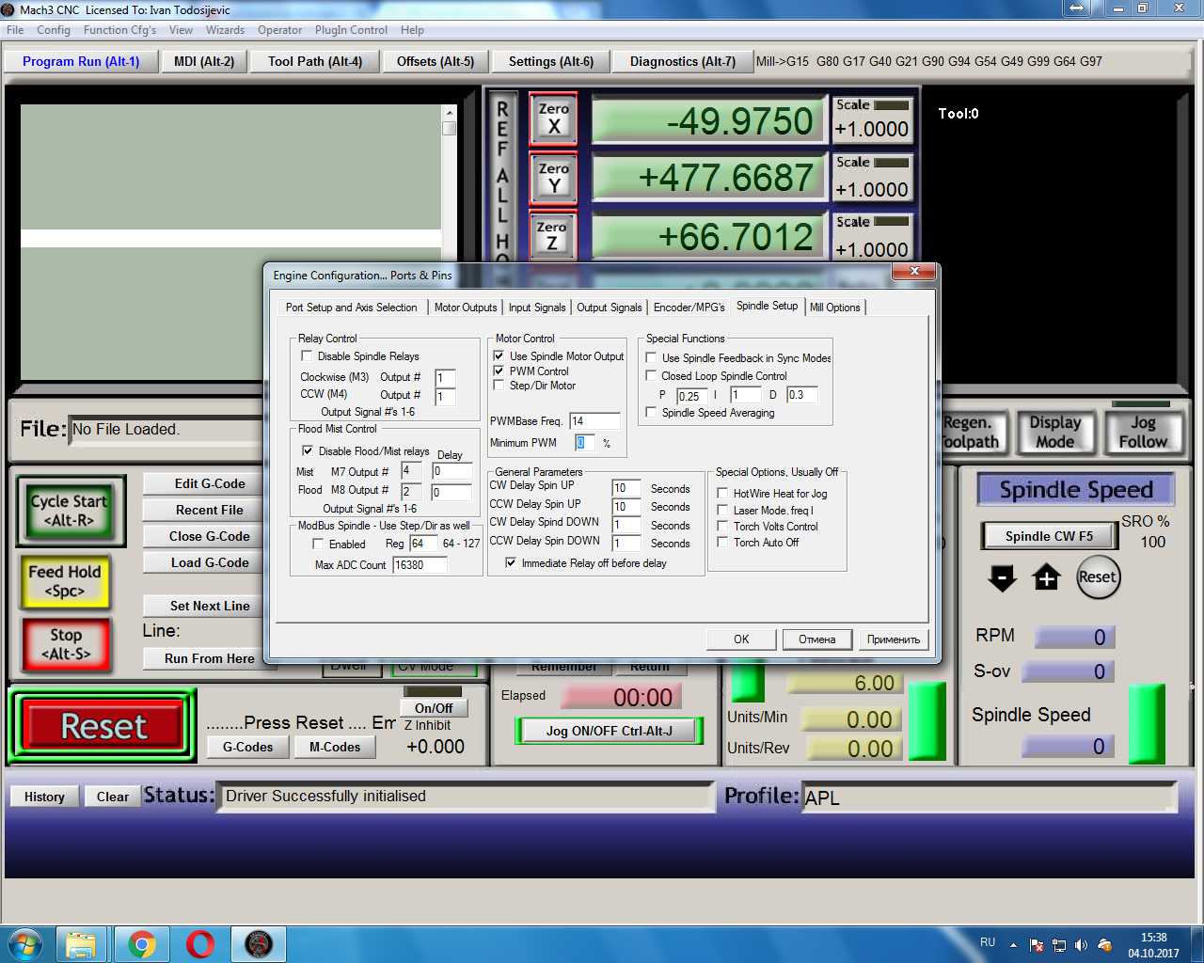Click the Clear status button
Viewport: 1204px width, 963px height.
113,797
